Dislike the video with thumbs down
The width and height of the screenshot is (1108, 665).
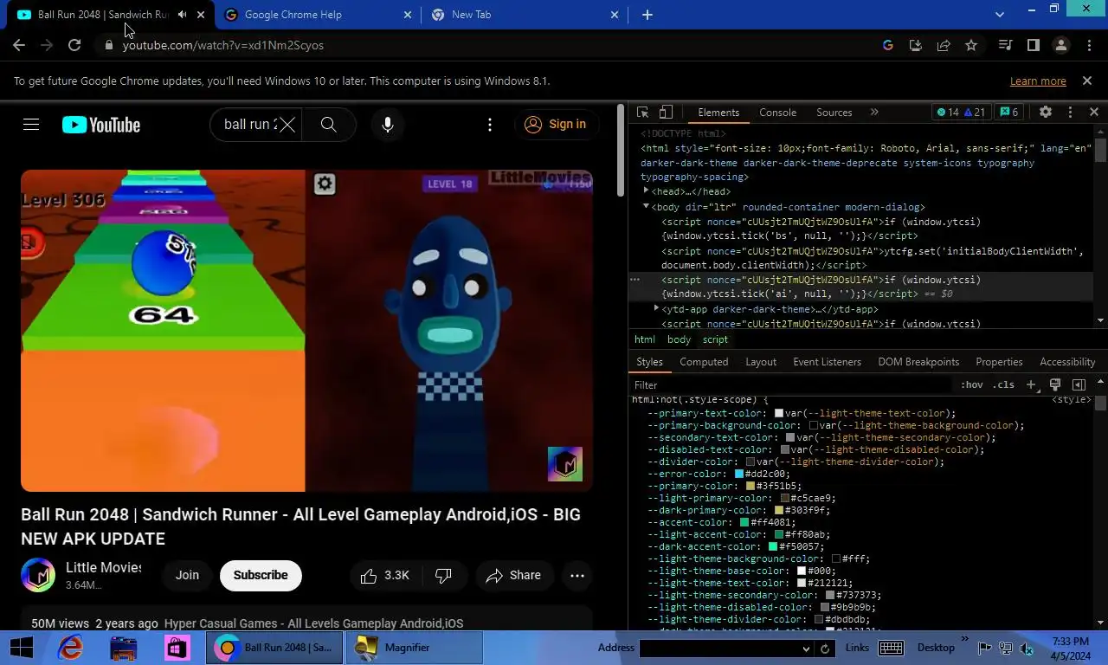click(443, 575)
